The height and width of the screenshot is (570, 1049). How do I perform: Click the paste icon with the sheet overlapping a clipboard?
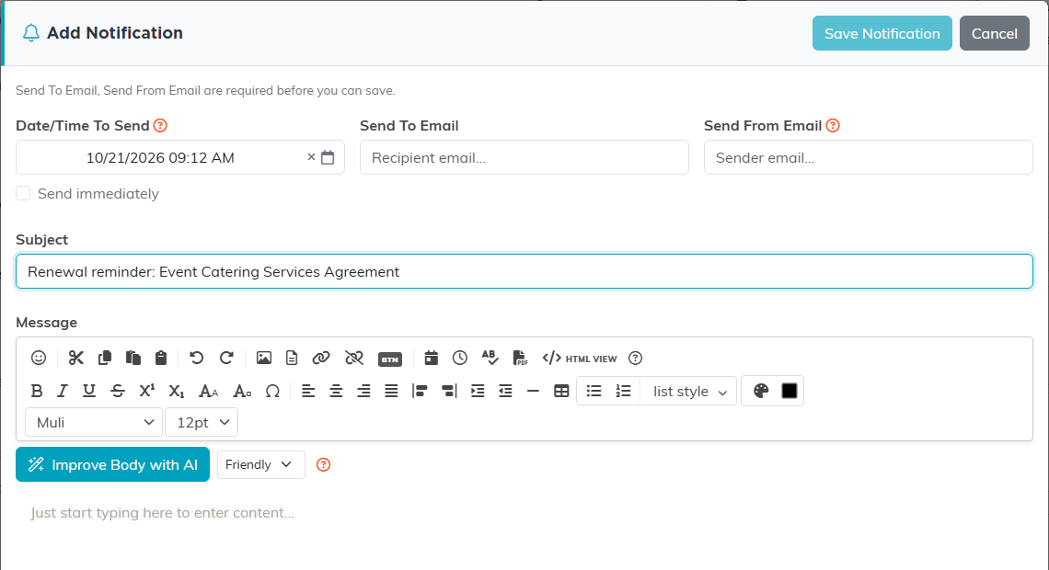point(133,359)
